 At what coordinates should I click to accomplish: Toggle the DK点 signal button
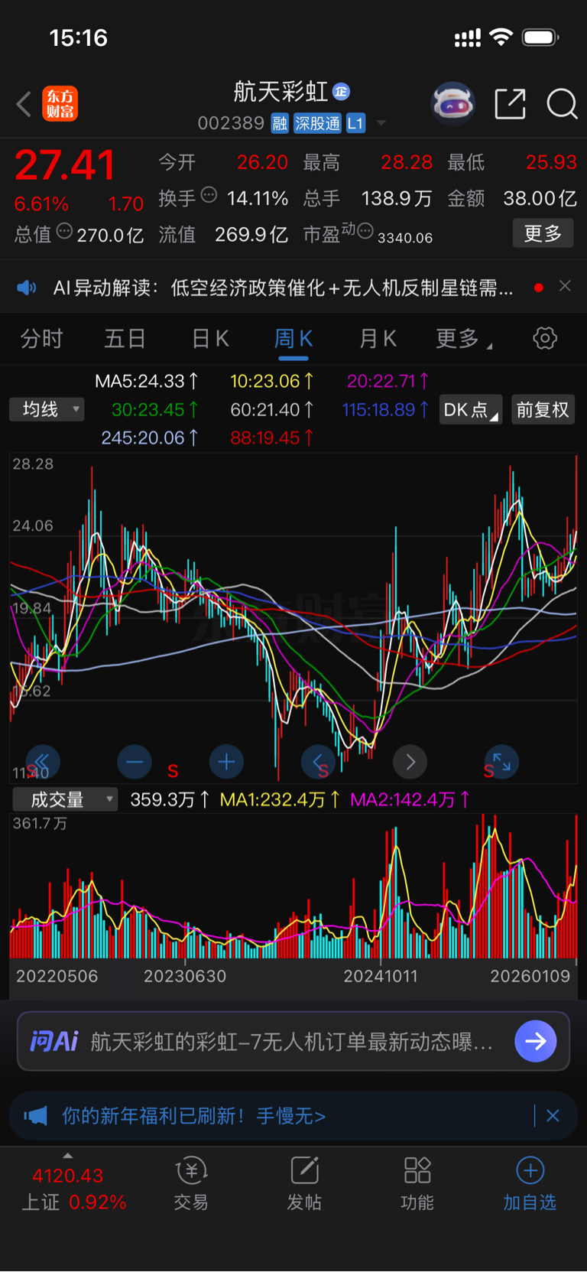point(470,410)
